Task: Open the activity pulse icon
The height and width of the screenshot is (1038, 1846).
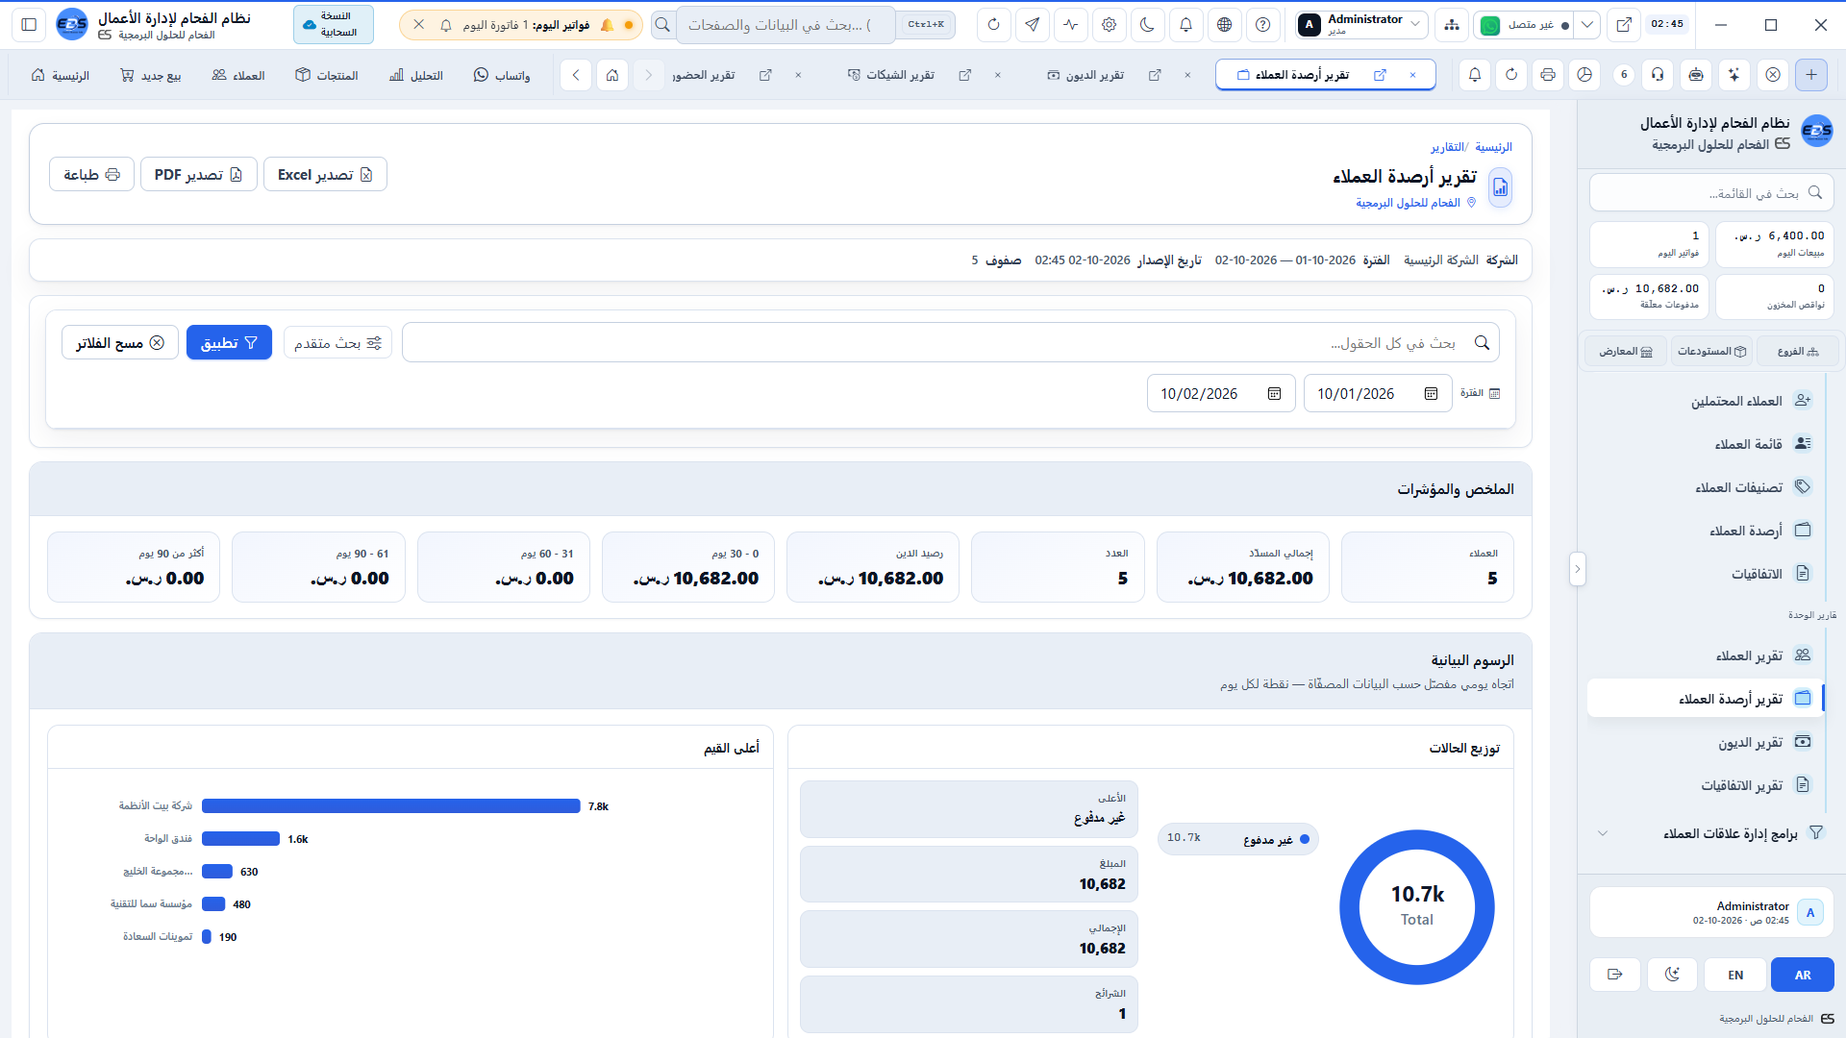Action: point(1071,25)
